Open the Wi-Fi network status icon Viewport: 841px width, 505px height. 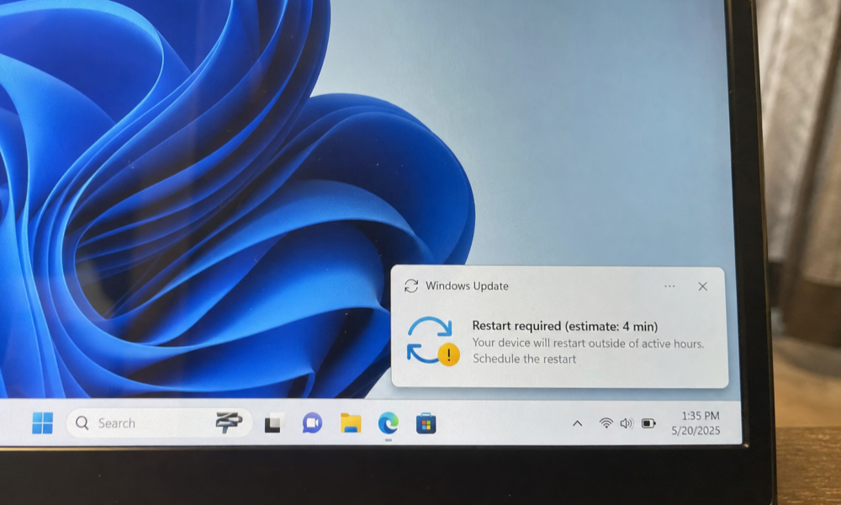tap(606, 423)
